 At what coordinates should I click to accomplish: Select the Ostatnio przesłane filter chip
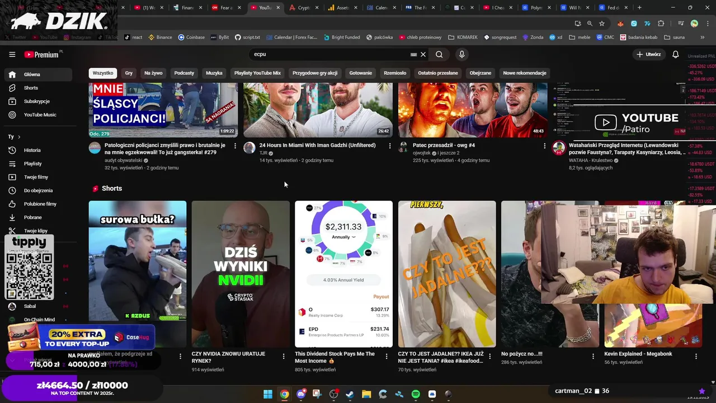(438, 73)
